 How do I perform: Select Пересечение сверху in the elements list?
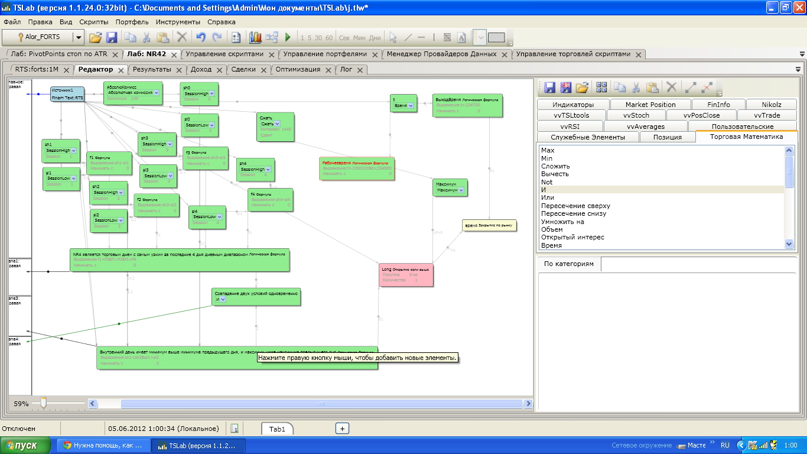point(575,206)
